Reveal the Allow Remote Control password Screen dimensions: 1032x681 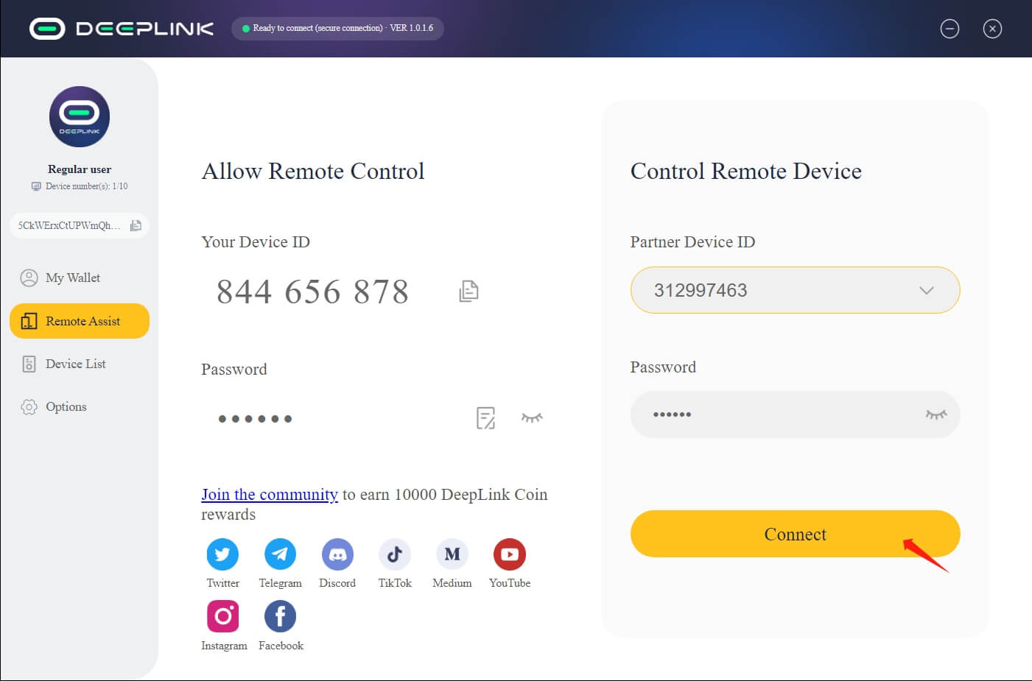pyautogui.click(x=532, y=417)
